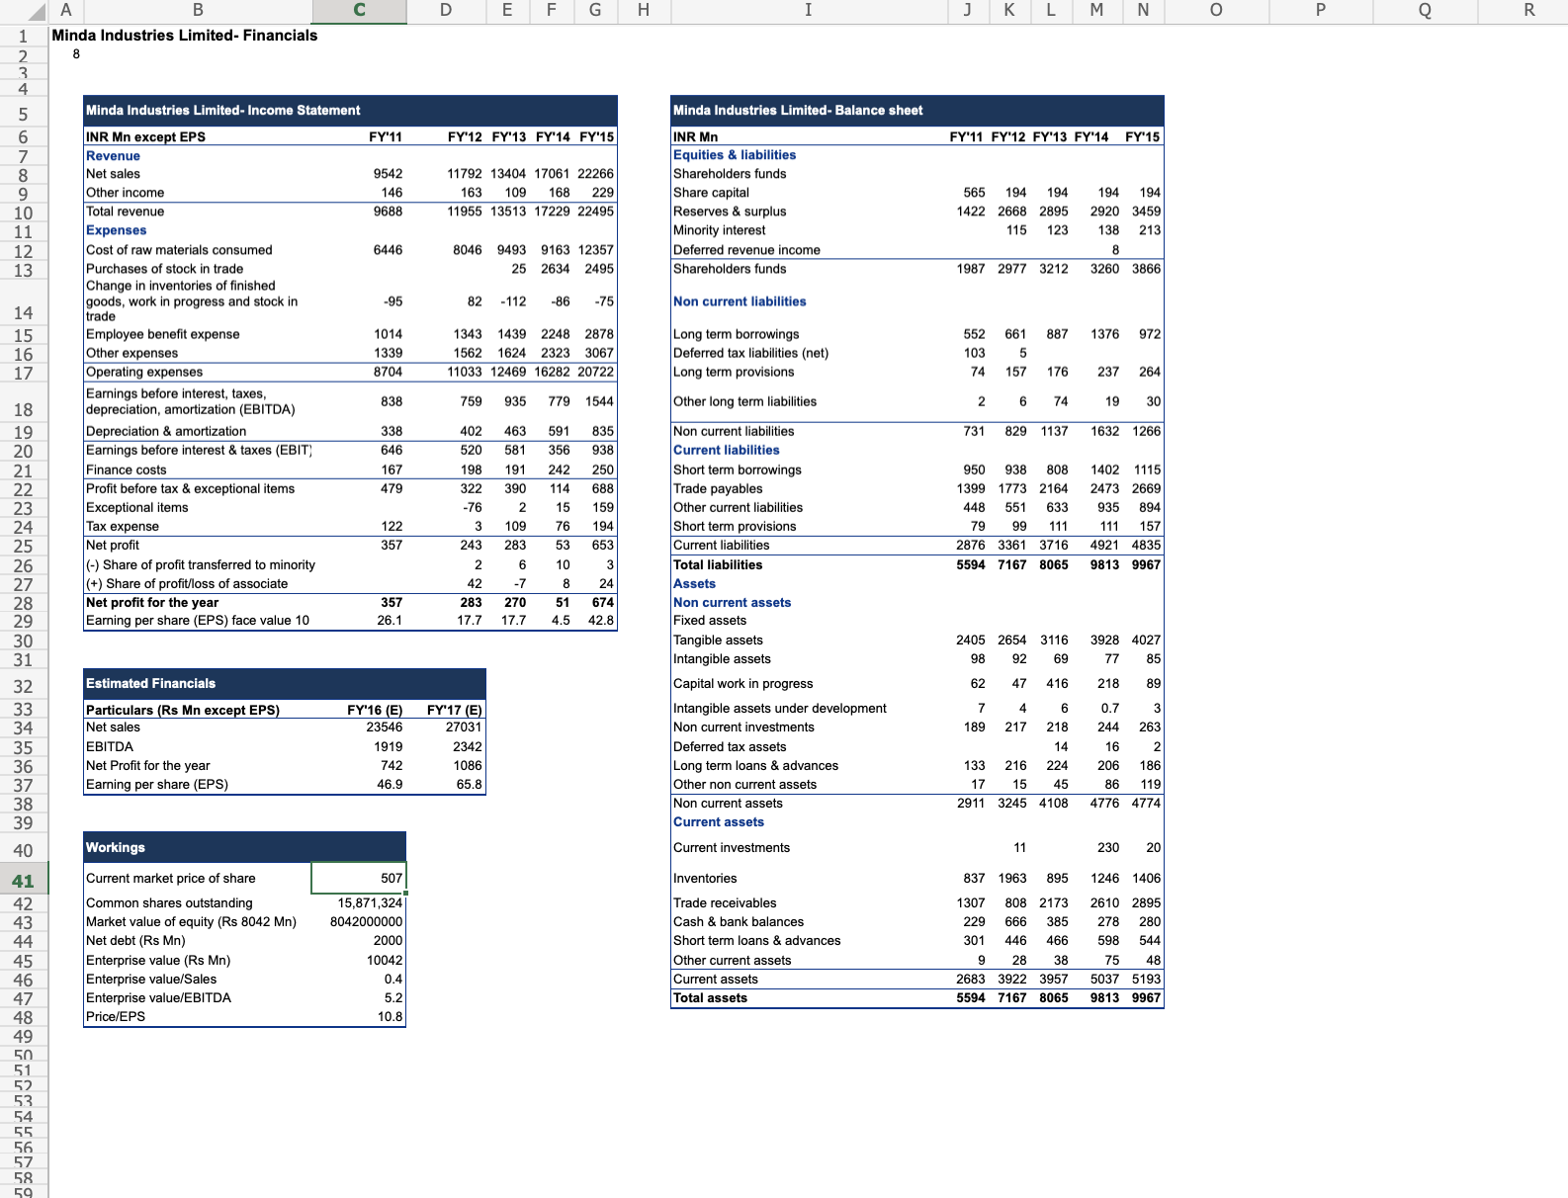The image size is (1568, 1198).
Task: Click the bold 'Net profit for the year' label
Action: [x=152, y=602]
